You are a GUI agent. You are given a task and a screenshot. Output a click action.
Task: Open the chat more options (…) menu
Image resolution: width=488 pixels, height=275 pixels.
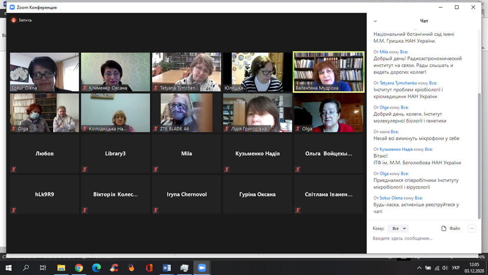(x=471, y=228)
